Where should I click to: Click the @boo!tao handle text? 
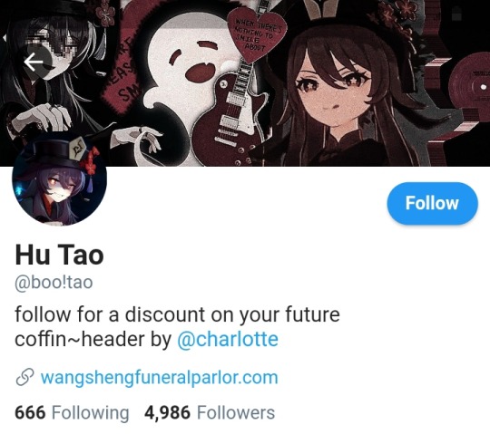click(54, 283)
